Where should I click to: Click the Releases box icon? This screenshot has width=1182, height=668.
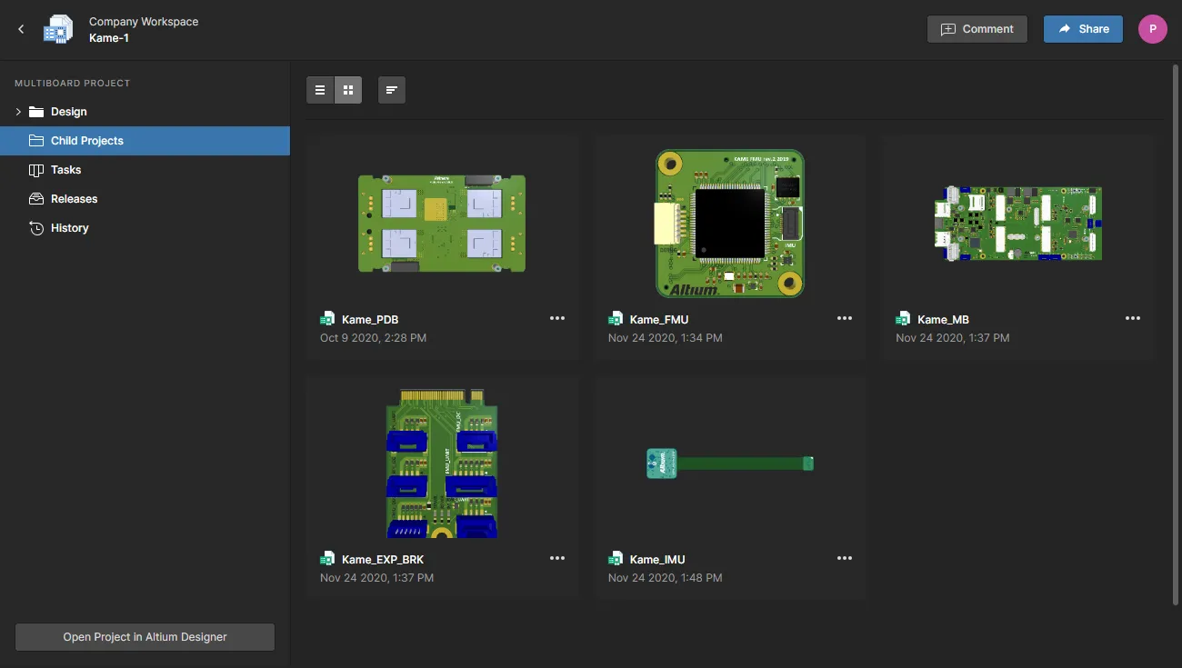click(x=36, y=199)
